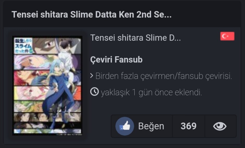Open the card header title Tensei shitara Slime
This screenshot has width=245, height=148.
[x=91, y=15]
